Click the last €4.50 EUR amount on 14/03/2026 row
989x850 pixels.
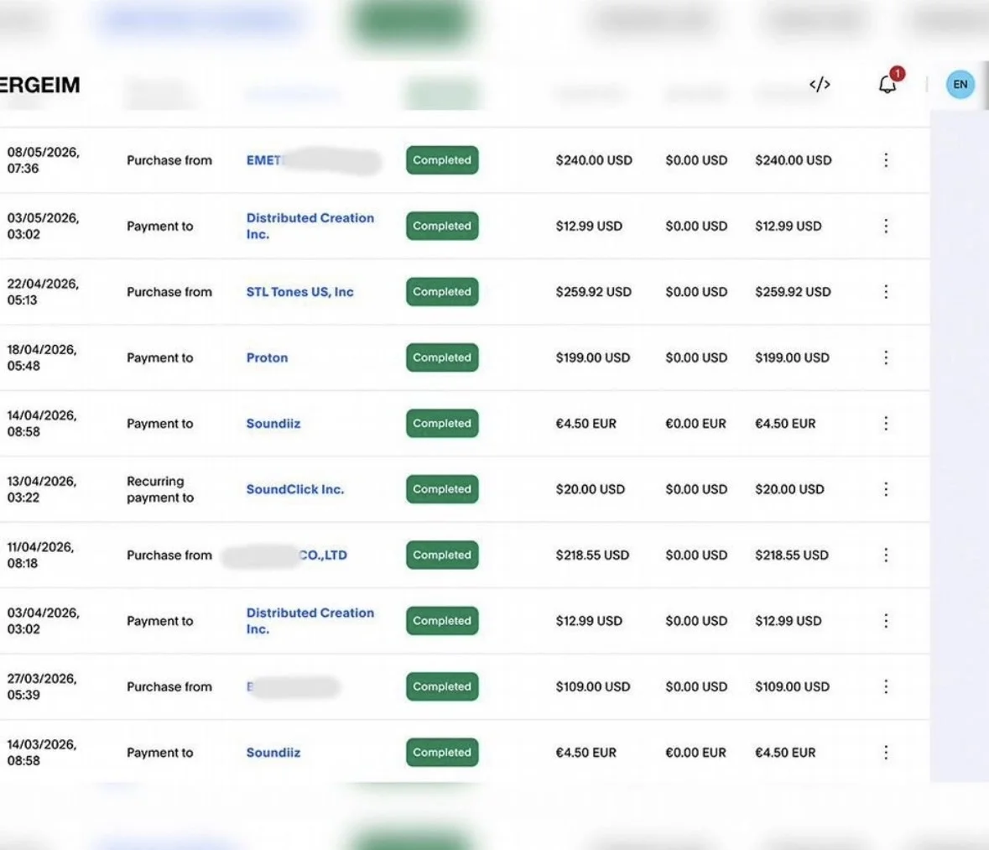pos(785,753)
